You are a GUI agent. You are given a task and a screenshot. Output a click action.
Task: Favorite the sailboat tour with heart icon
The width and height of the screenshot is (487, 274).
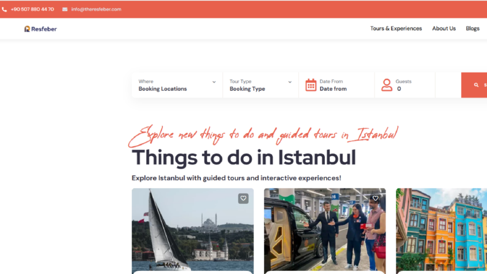[243, 198]
